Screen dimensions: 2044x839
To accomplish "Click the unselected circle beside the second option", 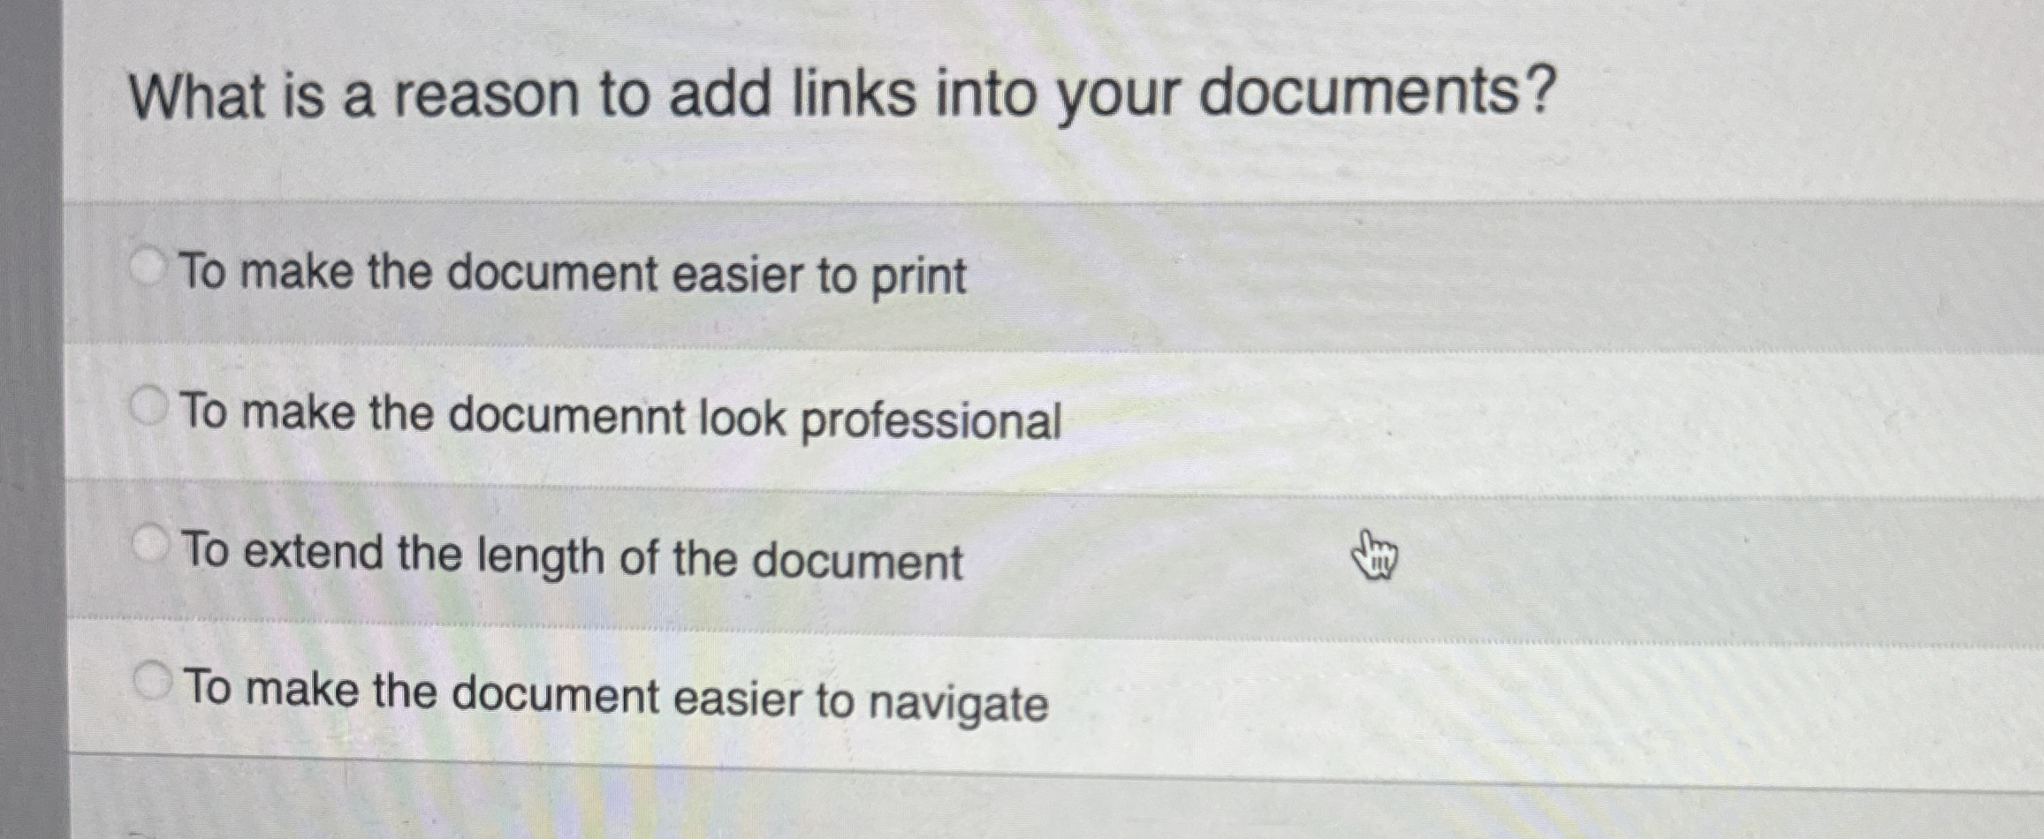I will click(x=148, y=404).
